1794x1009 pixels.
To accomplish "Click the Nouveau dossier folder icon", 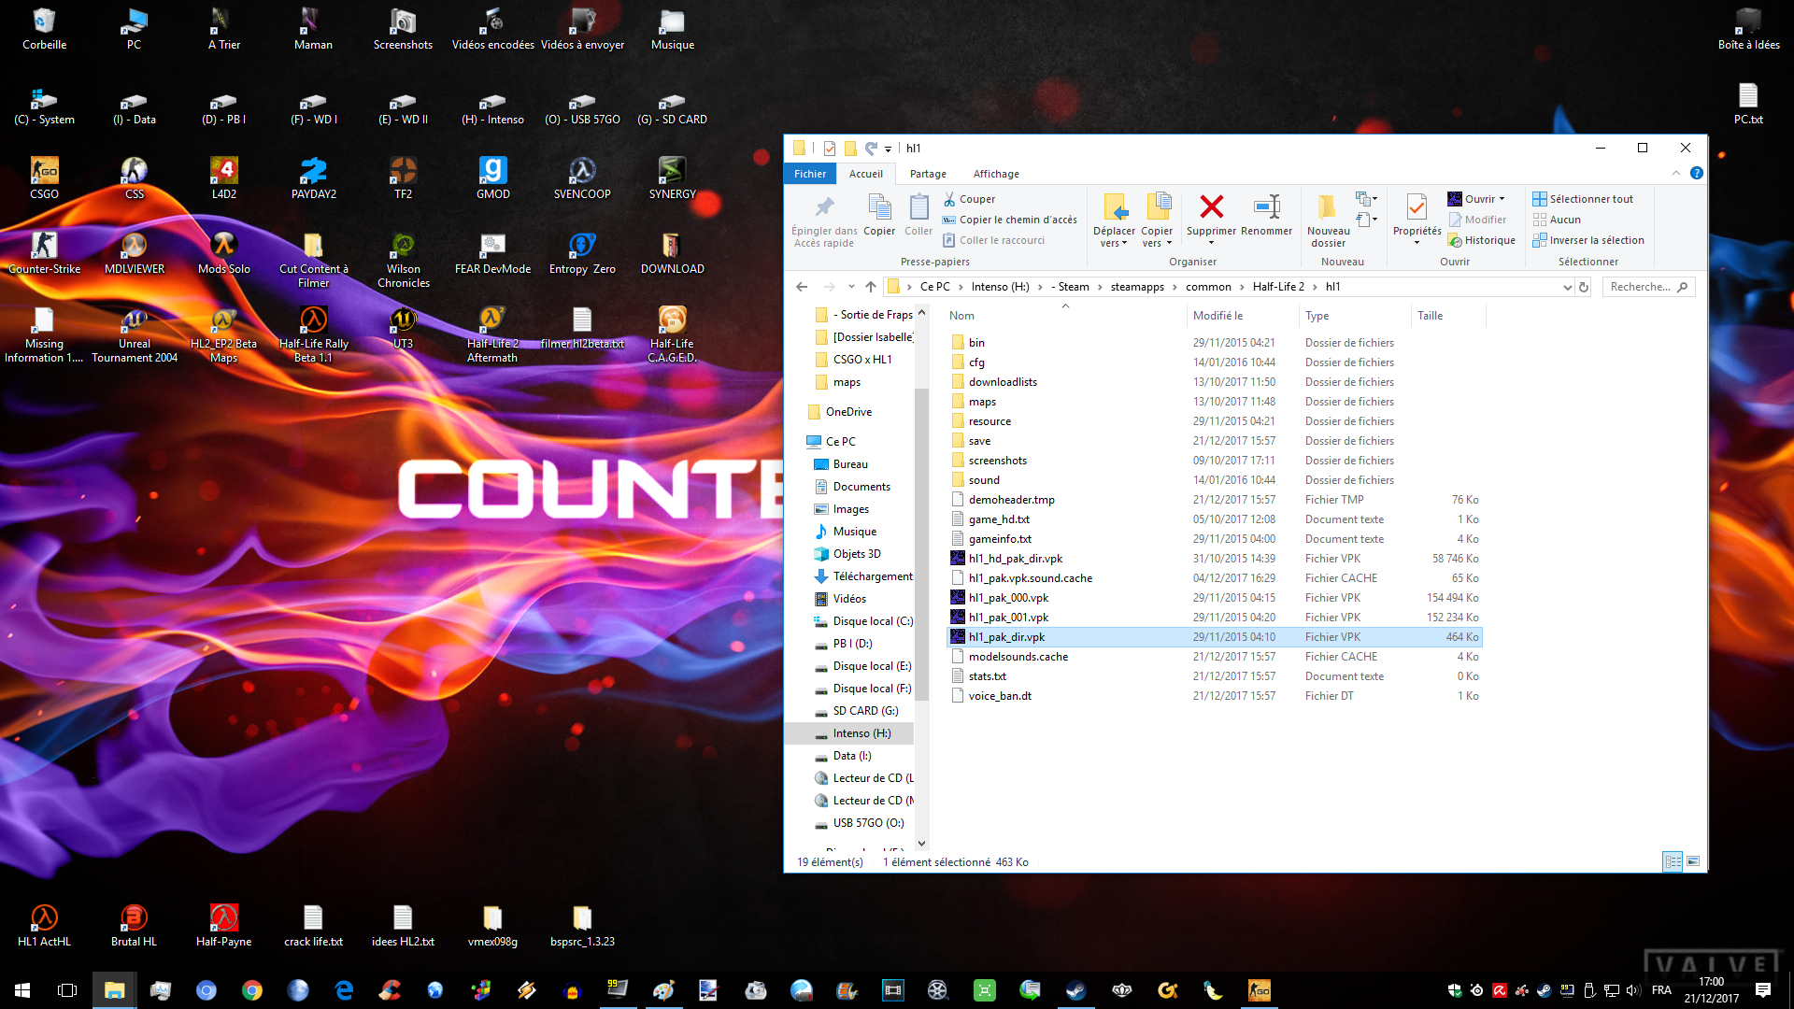I will click(1327, 207).
